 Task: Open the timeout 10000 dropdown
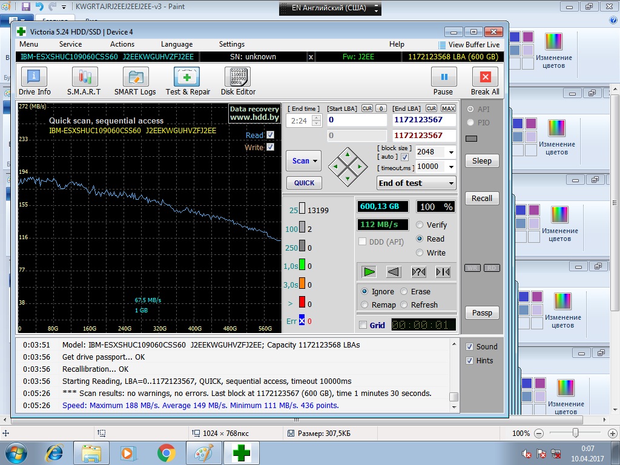(x=450, y=167)
